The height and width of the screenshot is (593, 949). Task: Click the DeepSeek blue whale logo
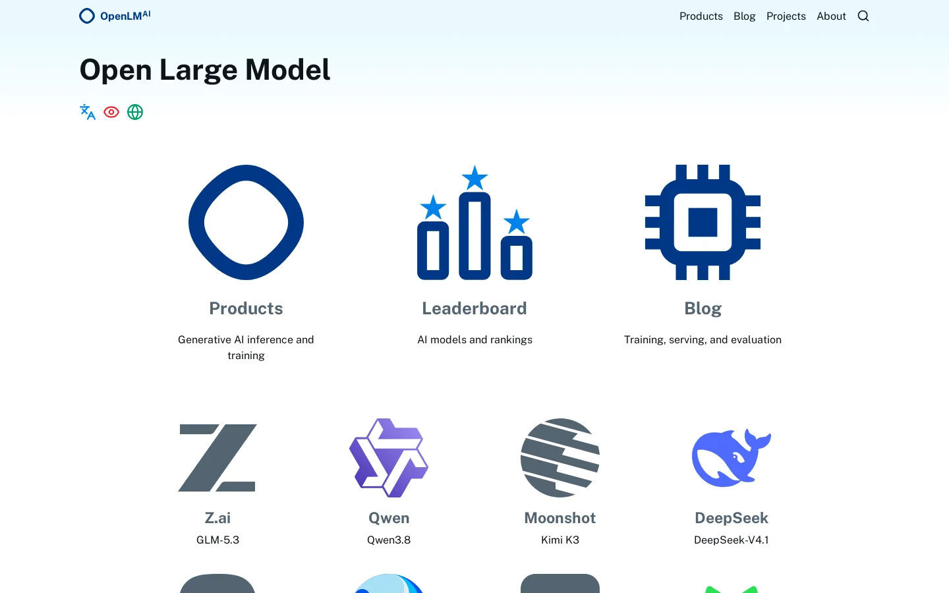pos(732,458)
